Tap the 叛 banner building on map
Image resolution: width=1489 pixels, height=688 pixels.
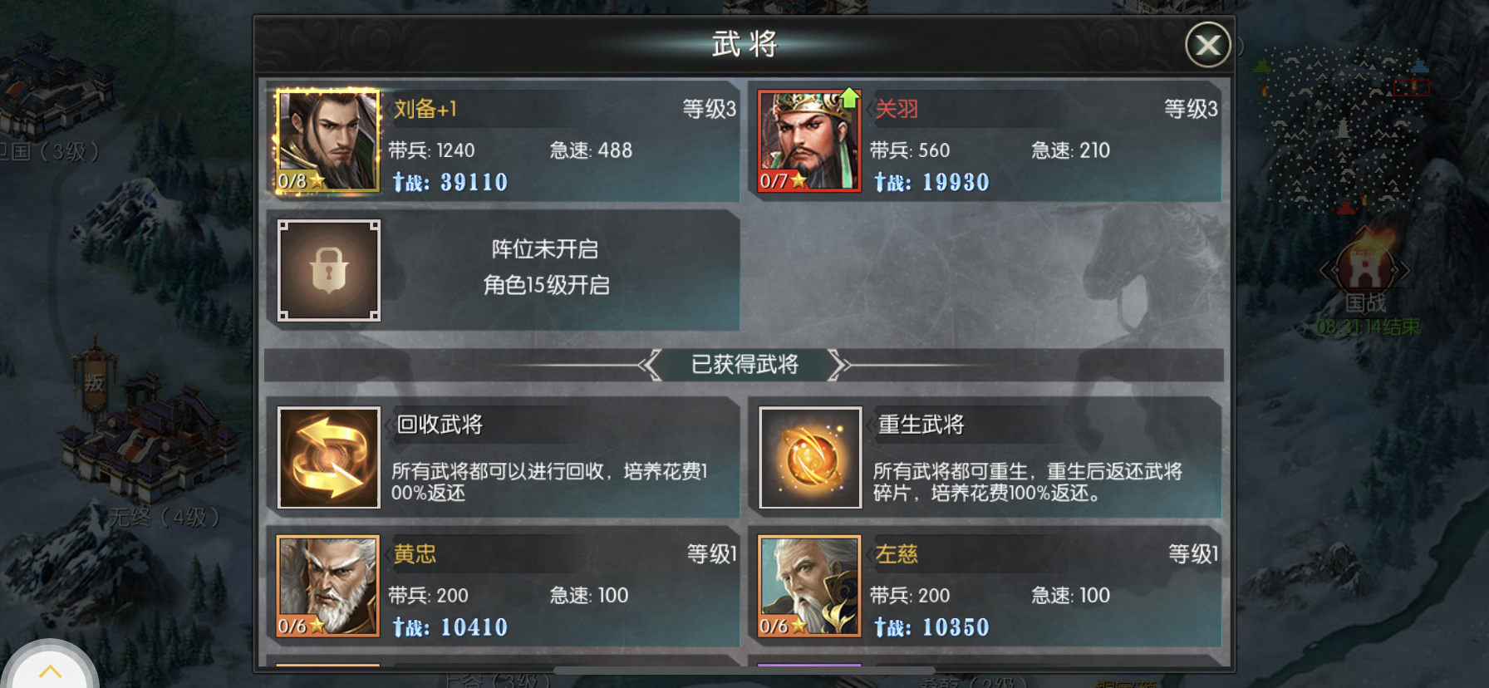94,382
